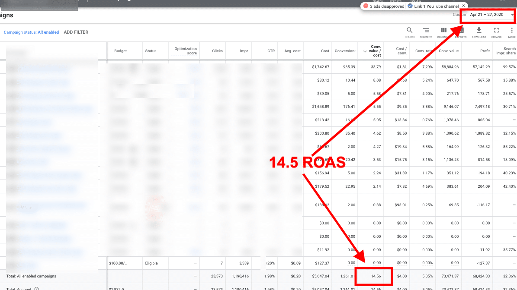Click the Budget column header
Viewport: 517px width, 290px height.
point(120,51)
